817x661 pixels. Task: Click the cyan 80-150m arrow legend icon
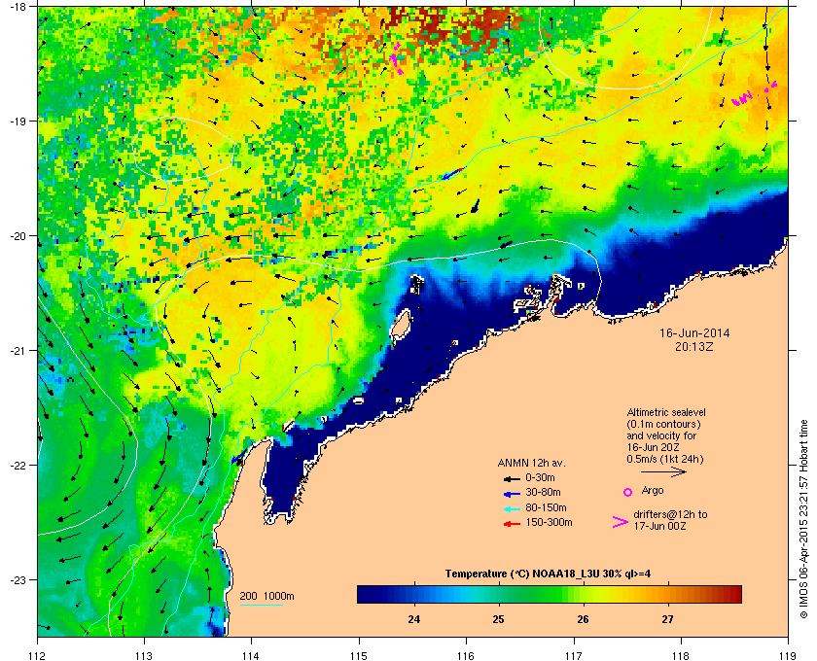512,508
